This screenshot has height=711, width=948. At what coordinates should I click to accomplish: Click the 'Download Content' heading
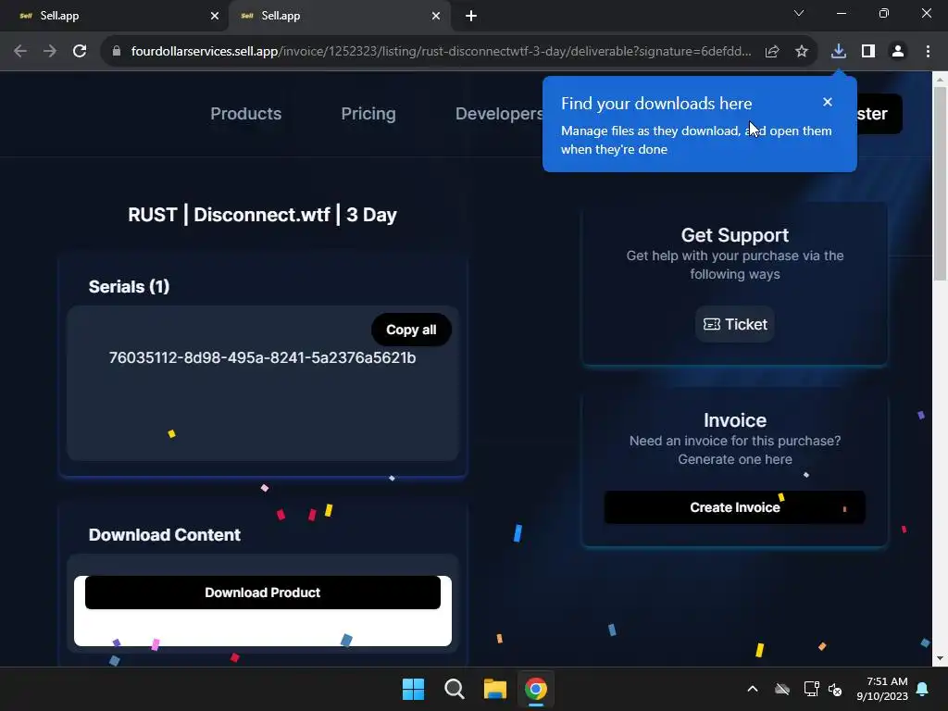point(165,535)
